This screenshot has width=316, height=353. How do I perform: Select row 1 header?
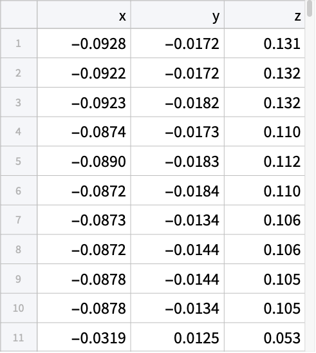[19, 43]
